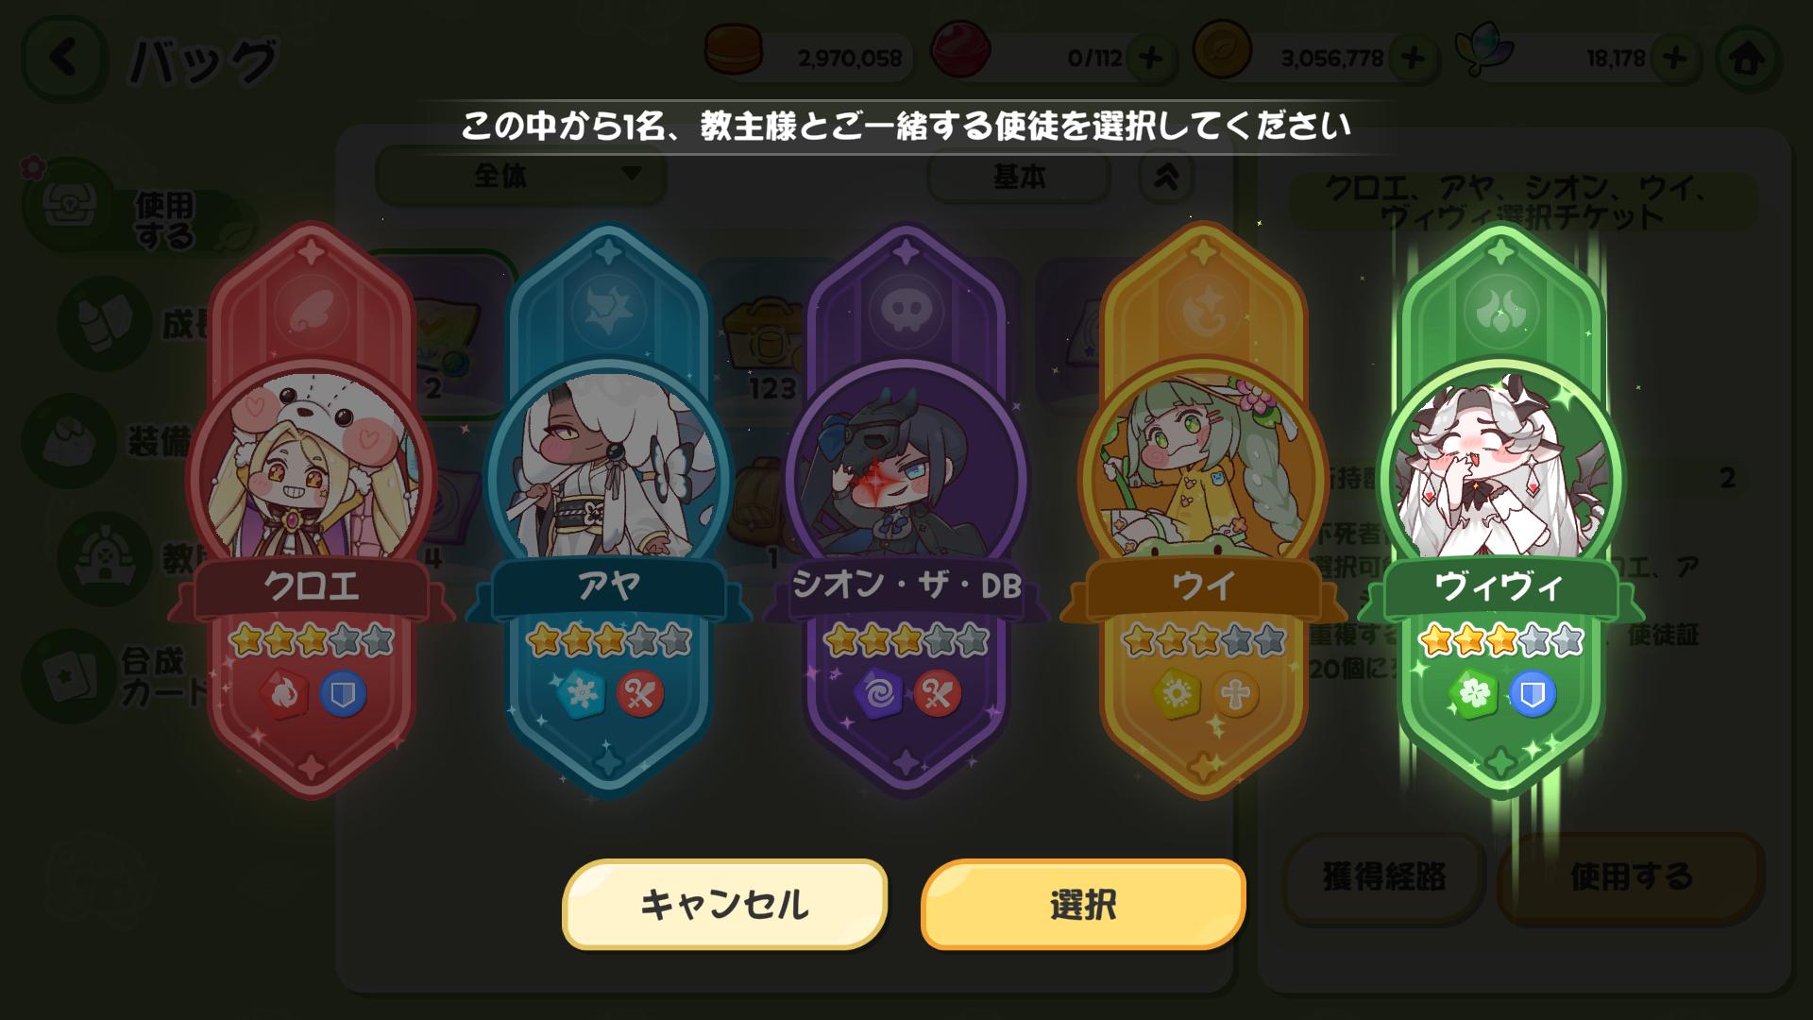The width and height of the screenshot is (1813, 1020).
Task: Go back with the arrow beside バッグ
Action: coord(64,59)
